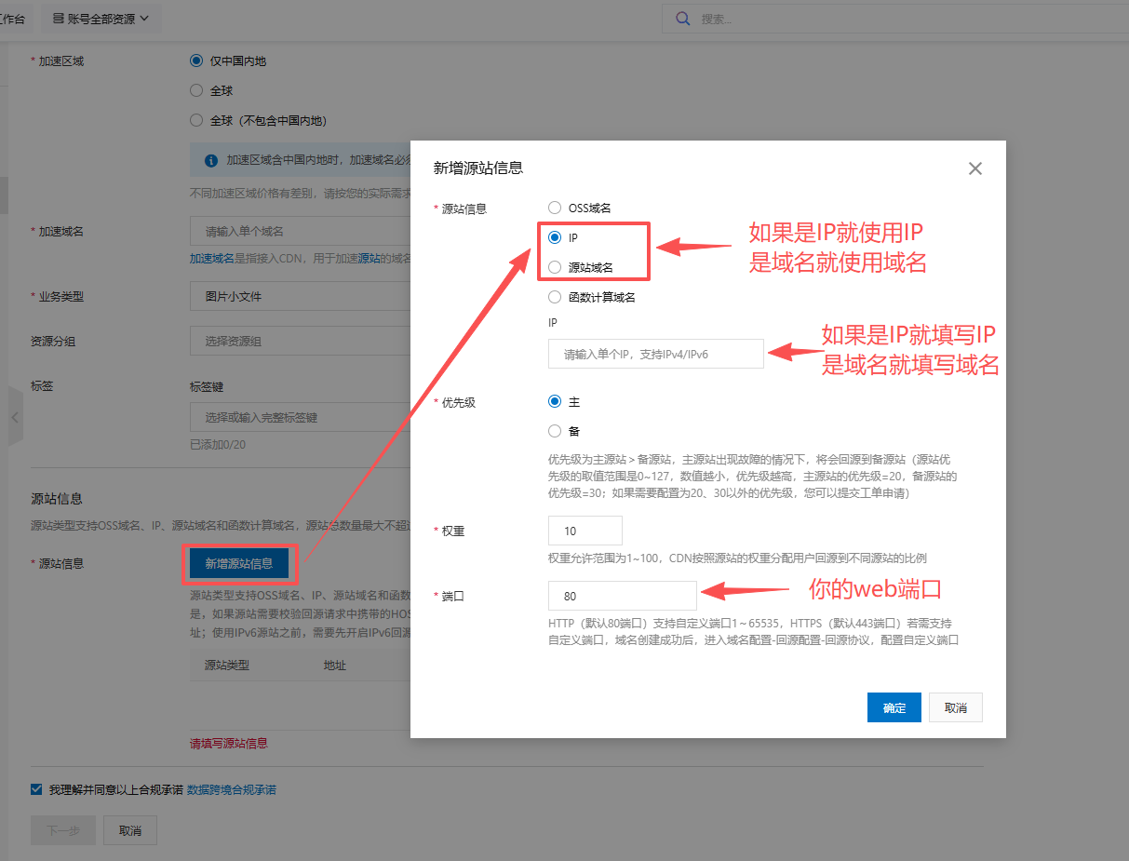This screenshot has height=861, width=1129.
Task: Open the 账号全部资源 dropdown
Action: 101,19
